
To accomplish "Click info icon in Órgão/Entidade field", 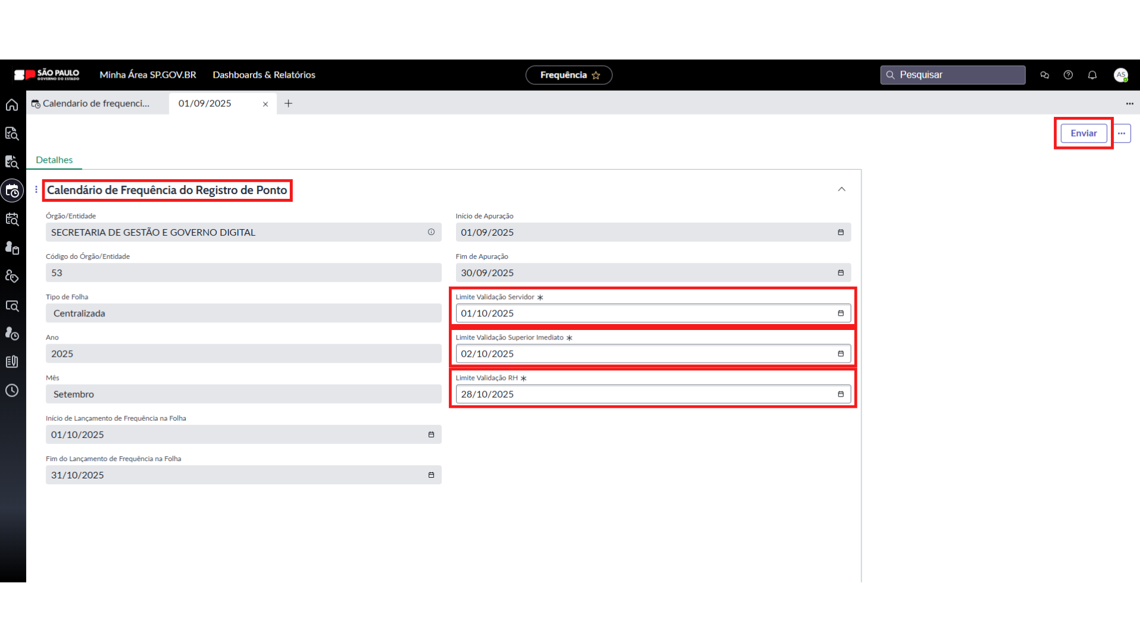I will coord(431,232).
